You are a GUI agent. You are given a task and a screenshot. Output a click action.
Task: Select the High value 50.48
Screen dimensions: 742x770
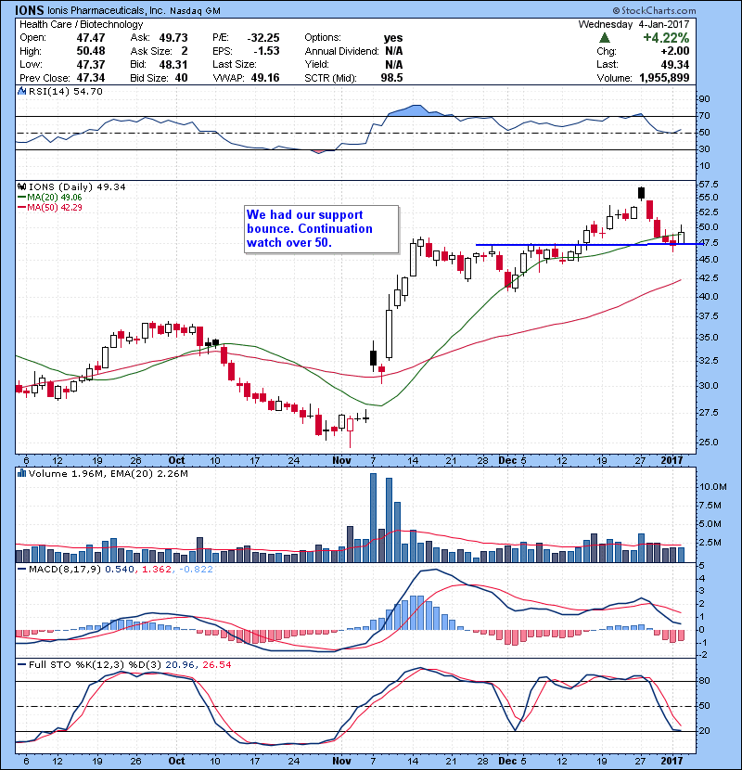coord(91,51)
